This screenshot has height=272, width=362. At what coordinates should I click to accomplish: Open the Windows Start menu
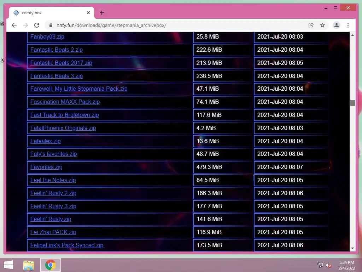(x=8, y=265)
